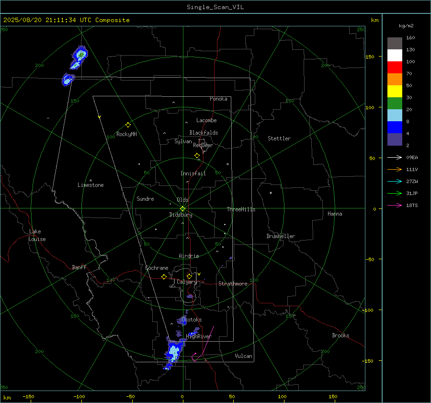Click the yellow diamond marker under Cochrane

tap(164, 276)
